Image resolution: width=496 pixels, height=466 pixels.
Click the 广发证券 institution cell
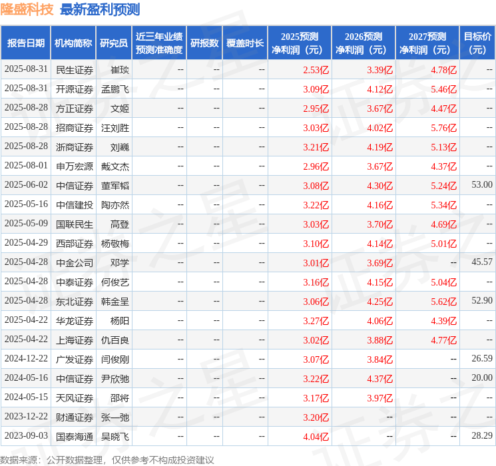(75, 359)
